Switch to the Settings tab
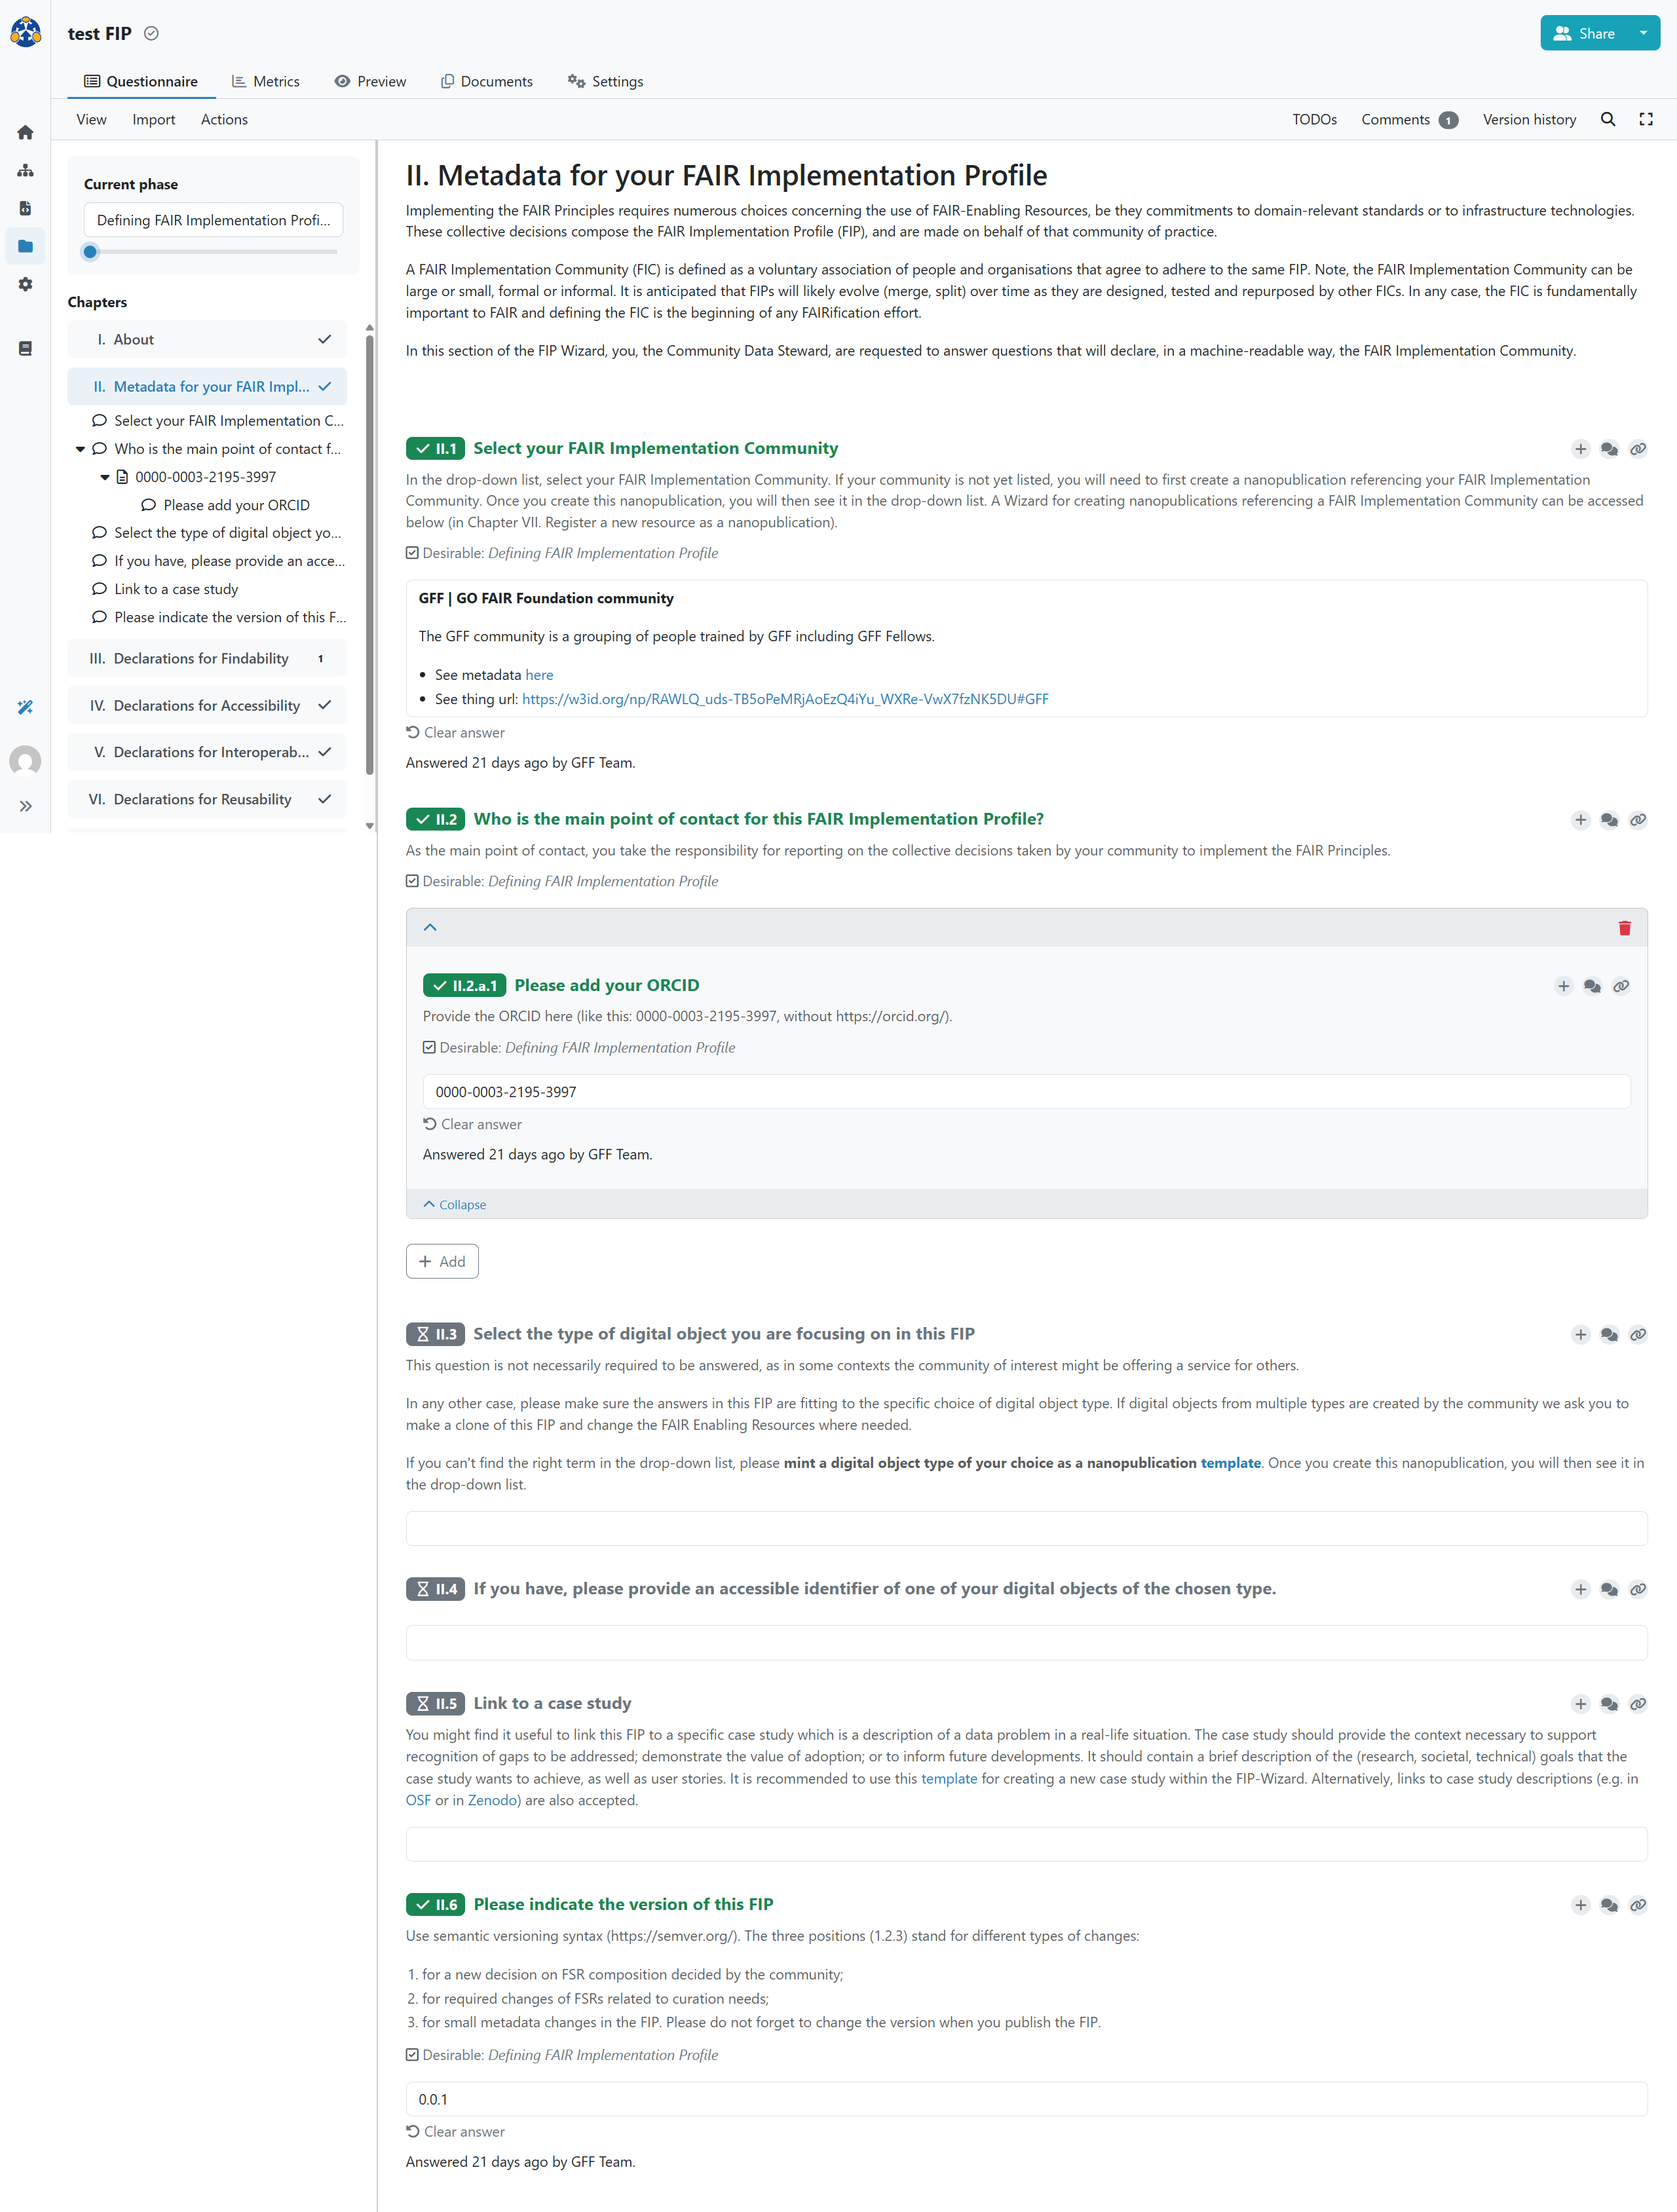The width and height of the screenshot is (1677, 2212). pyautogui.click(x=605, y=81)
